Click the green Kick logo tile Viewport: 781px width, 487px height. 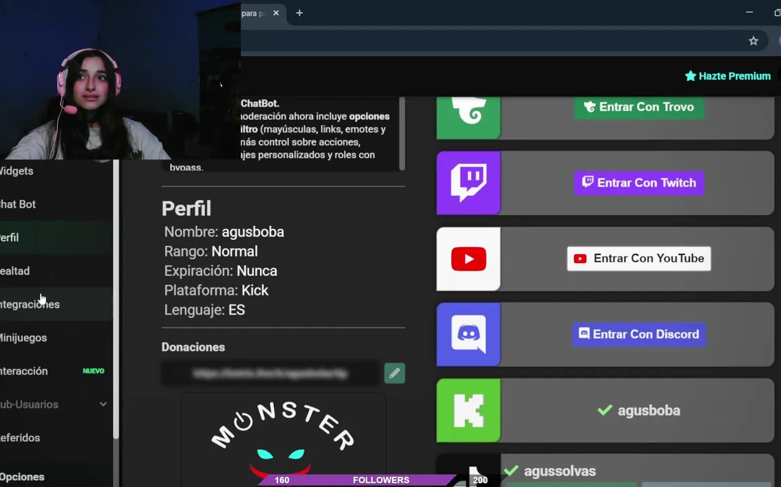click(468, 411)
